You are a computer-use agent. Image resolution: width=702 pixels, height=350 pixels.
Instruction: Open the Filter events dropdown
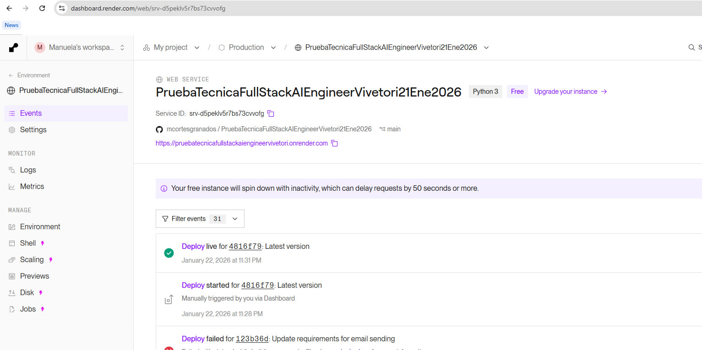tap(200, 219)
